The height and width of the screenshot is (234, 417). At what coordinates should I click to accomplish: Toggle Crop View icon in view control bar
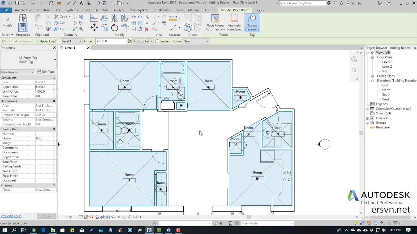coord(102,217)
